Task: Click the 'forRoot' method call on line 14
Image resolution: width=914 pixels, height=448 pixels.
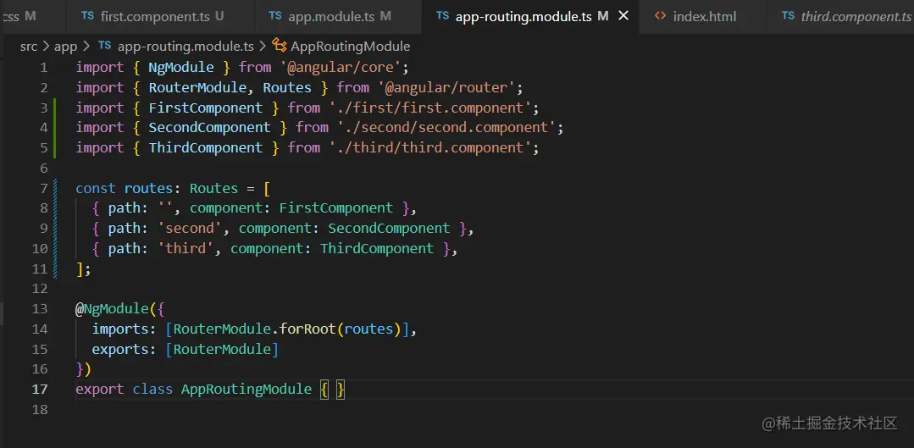Action: tap(307, 329)
